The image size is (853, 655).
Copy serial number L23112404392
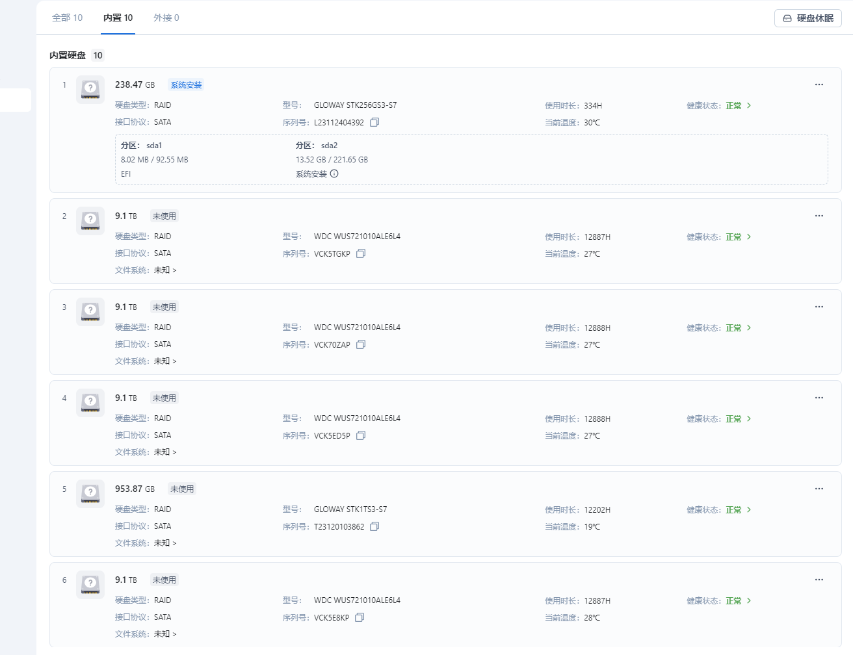tap(374, 122)
